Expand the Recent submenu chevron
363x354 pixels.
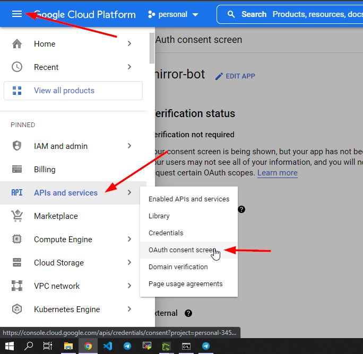pyautogui.click(x=129, y=67)
